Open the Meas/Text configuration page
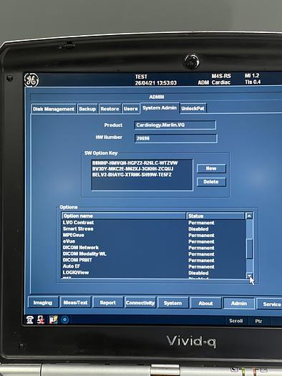 75,303
